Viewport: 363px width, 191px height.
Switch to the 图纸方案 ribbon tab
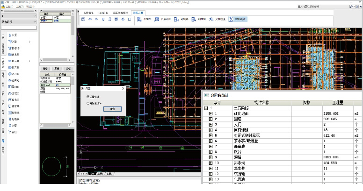tap(138, 13)
